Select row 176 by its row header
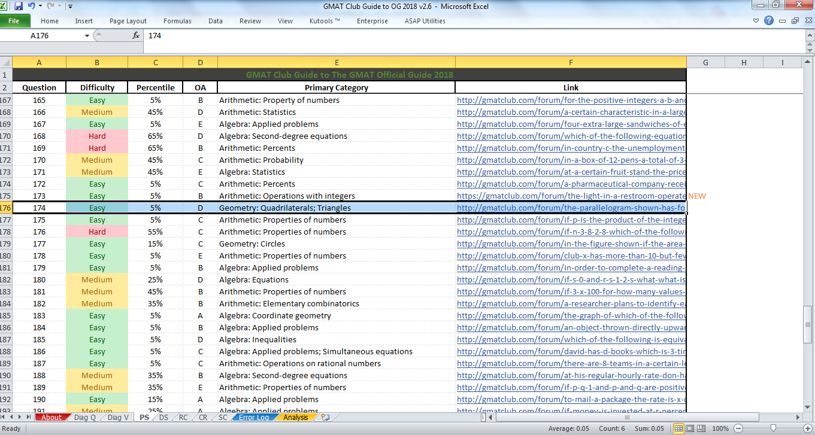 (6, 208)
